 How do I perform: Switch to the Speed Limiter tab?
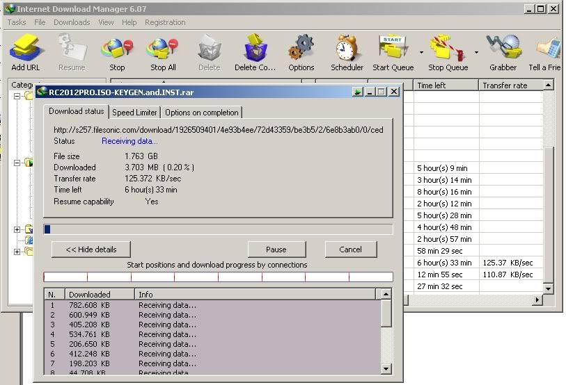134,113
